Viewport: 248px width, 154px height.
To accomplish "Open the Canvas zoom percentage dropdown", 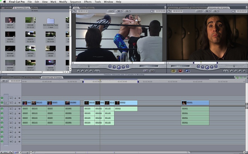I will [x=199, y=11].
